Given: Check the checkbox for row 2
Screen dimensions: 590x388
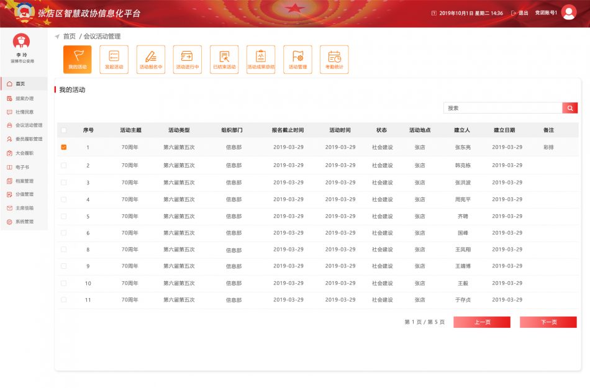Looking at the screenshot, I should click(x=63, y=165).
